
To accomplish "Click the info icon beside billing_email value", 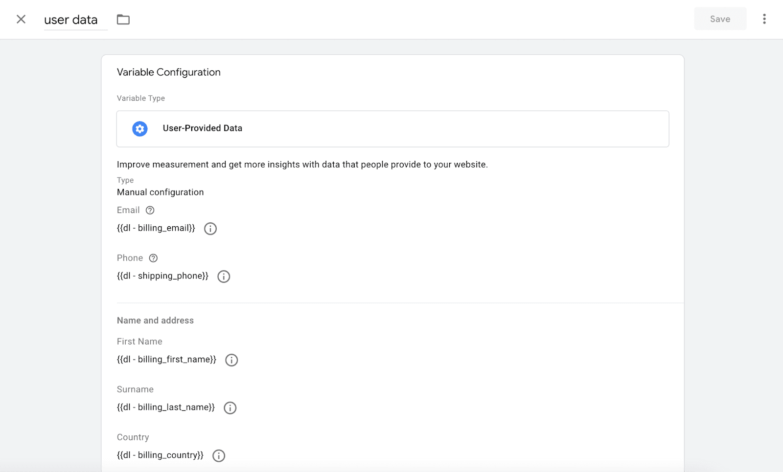I will pos(210,228).
